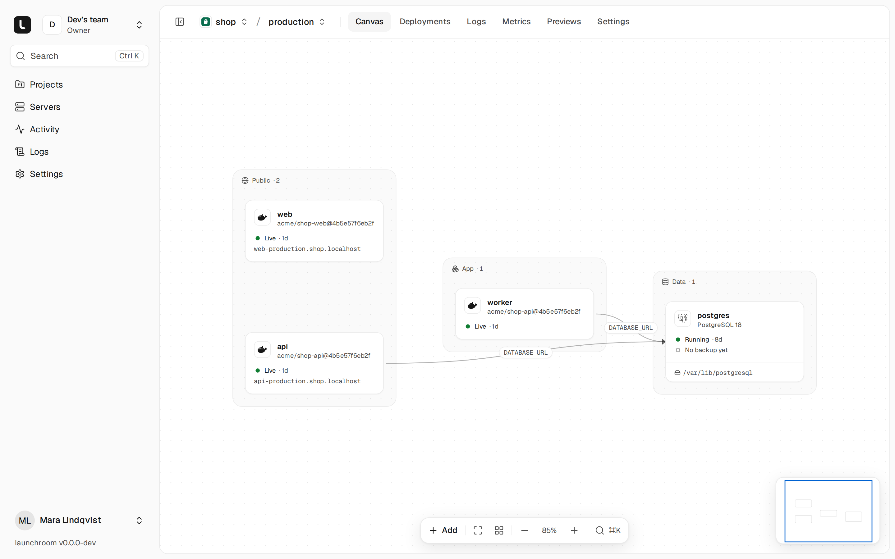Select the Canvas tab

[x=369, y=22]
